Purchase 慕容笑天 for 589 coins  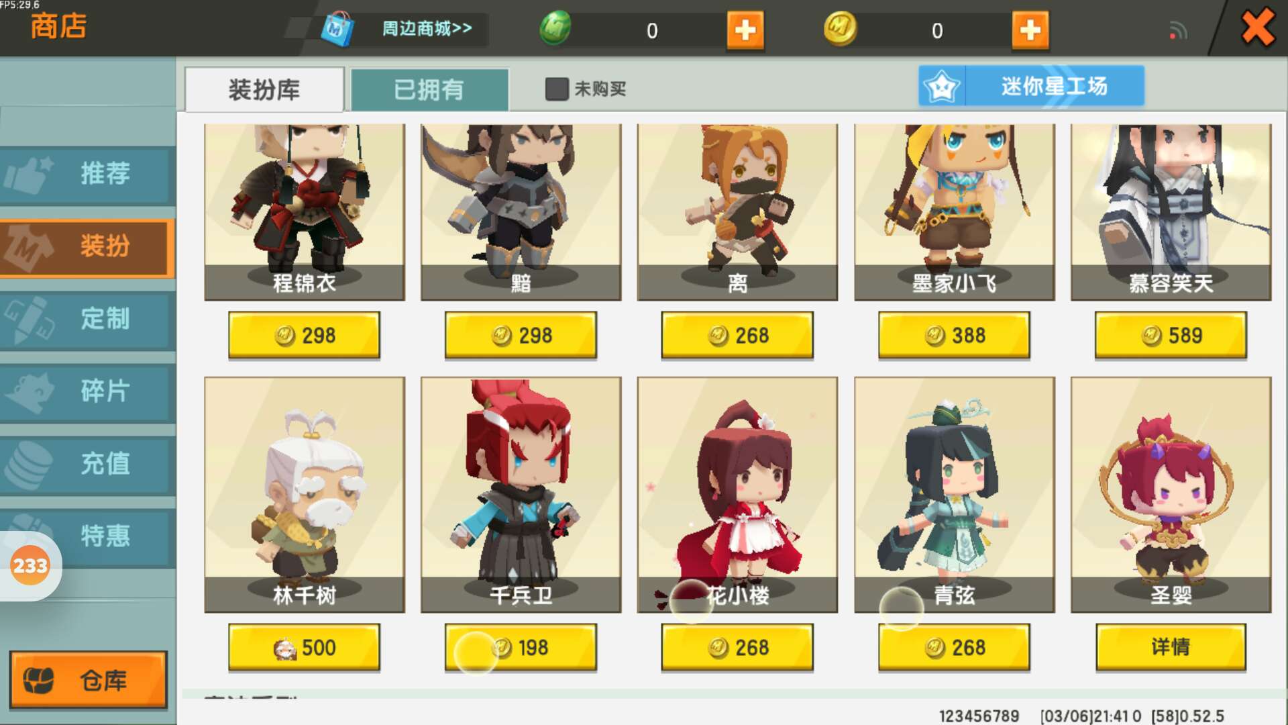[1171, 335]
